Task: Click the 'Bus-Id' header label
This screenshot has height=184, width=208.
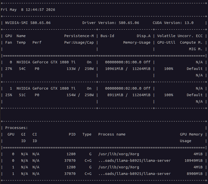Action: (107, 36)
